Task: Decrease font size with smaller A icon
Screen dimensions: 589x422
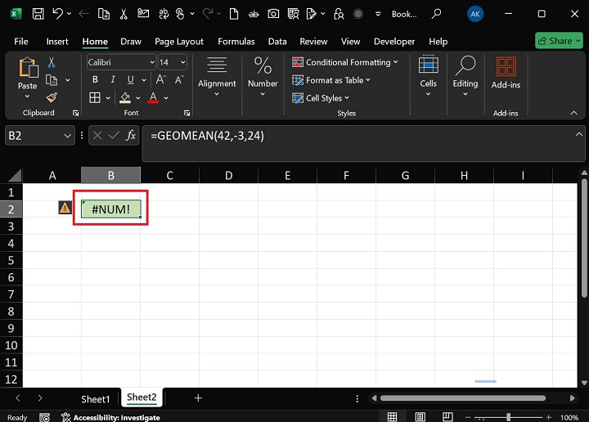Action: coord(179,79)
